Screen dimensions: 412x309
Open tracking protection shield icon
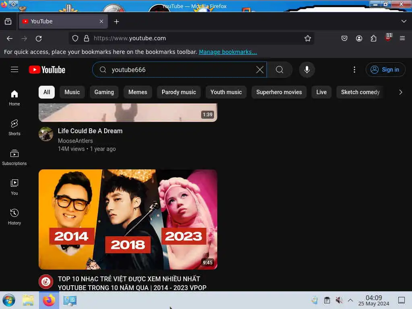[x=75, y=38]
